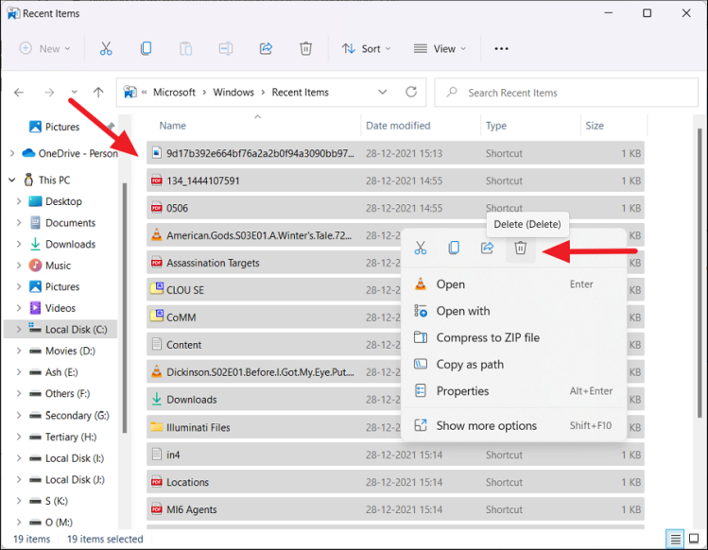Choose Compress to ZIP file
708x550 pixels.
point(488,337)
